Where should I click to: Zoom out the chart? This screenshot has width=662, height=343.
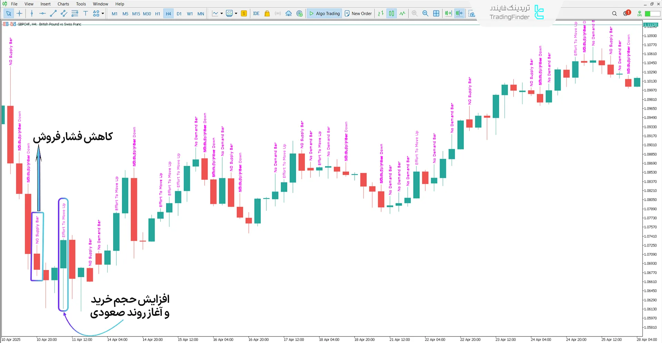425,13
